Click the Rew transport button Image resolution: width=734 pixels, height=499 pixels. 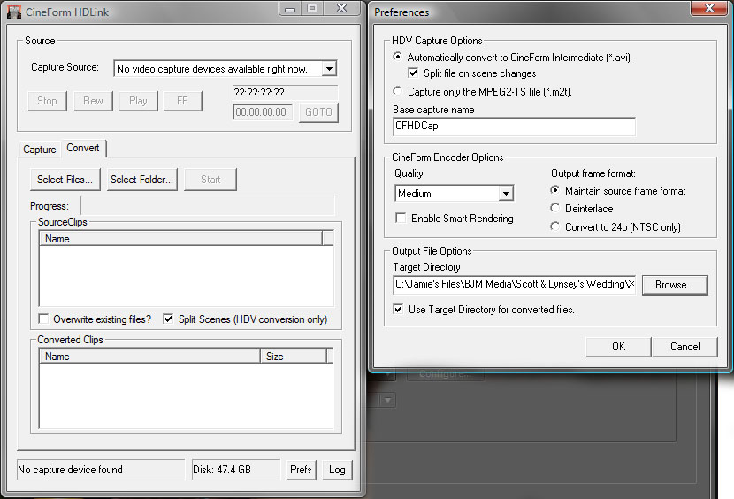click(93, 101)
